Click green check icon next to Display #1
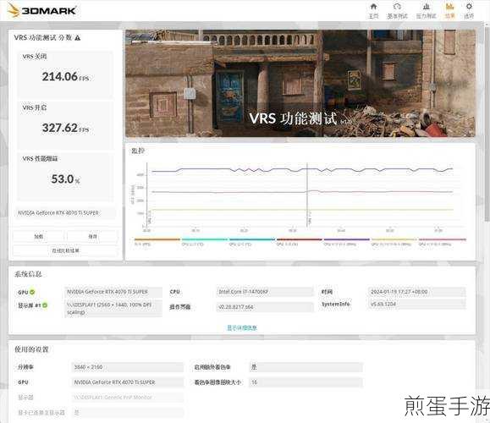The image size is (490, 423). pyautogui.click(x=45, y=305)
